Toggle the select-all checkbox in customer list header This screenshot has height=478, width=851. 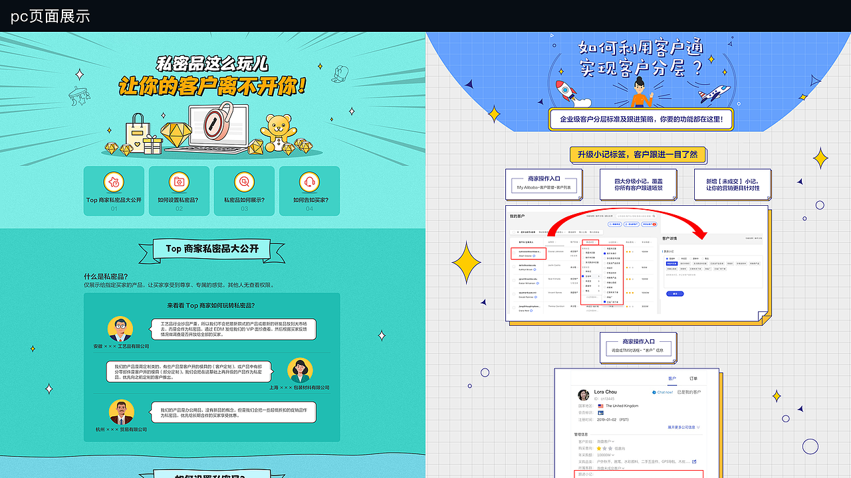tap(514, 232)
